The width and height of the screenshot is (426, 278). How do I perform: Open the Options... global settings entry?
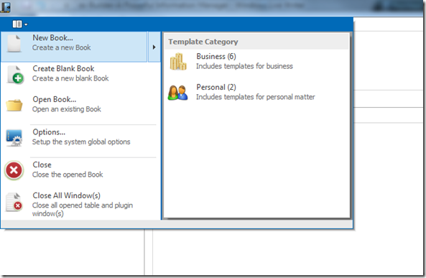pos(80,136)
